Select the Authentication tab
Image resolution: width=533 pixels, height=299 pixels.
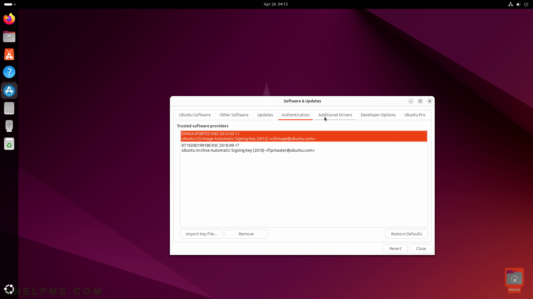(296, 115)
